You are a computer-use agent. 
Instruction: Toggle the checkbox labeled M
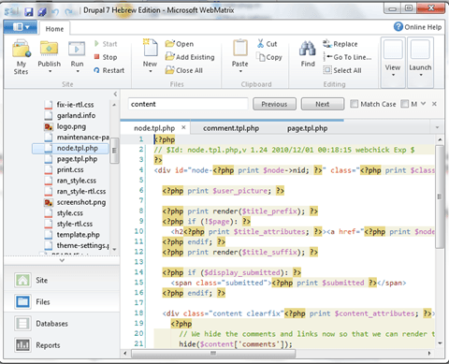(x=404, y=104)
